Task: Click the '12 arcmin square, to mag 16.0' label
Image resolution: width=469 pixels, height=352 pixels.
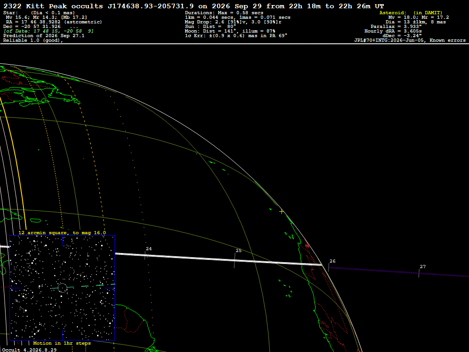Action: point(62,232)
